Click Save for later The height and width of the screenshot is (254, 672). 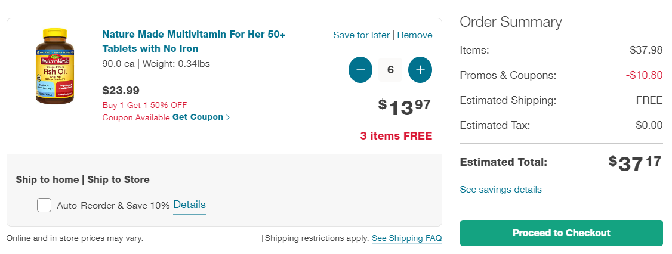click(x=361, y=35)
